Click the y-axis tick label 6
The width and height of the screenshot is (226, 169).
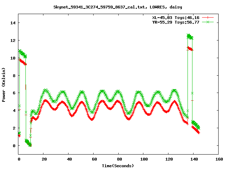[x=14, y=93]
